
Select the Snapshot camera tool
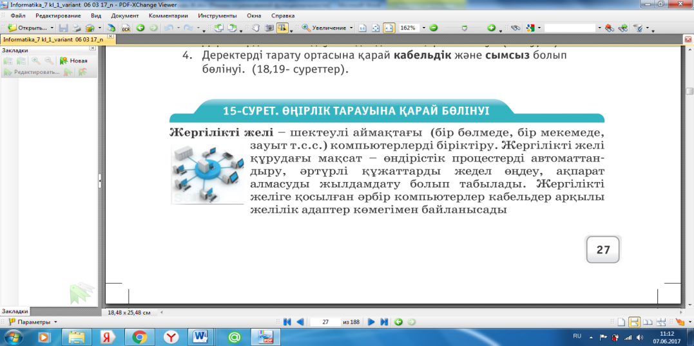pos(269,28)
